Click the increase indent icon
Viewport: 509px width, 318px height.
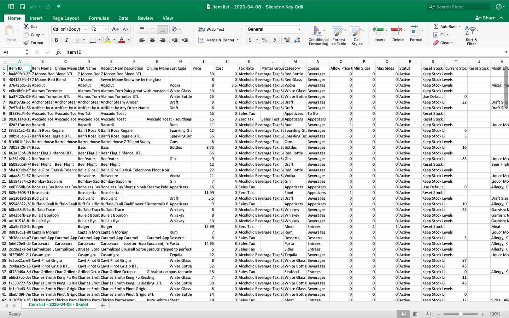(x=185, y=40)
